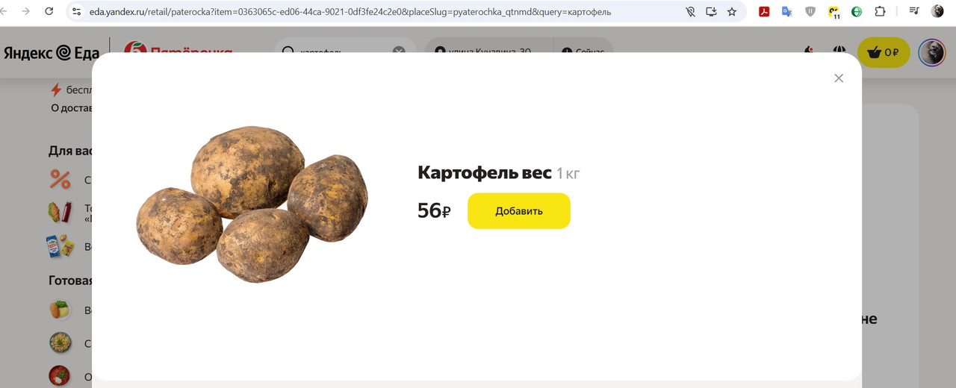Reload the page

[49, 12]
